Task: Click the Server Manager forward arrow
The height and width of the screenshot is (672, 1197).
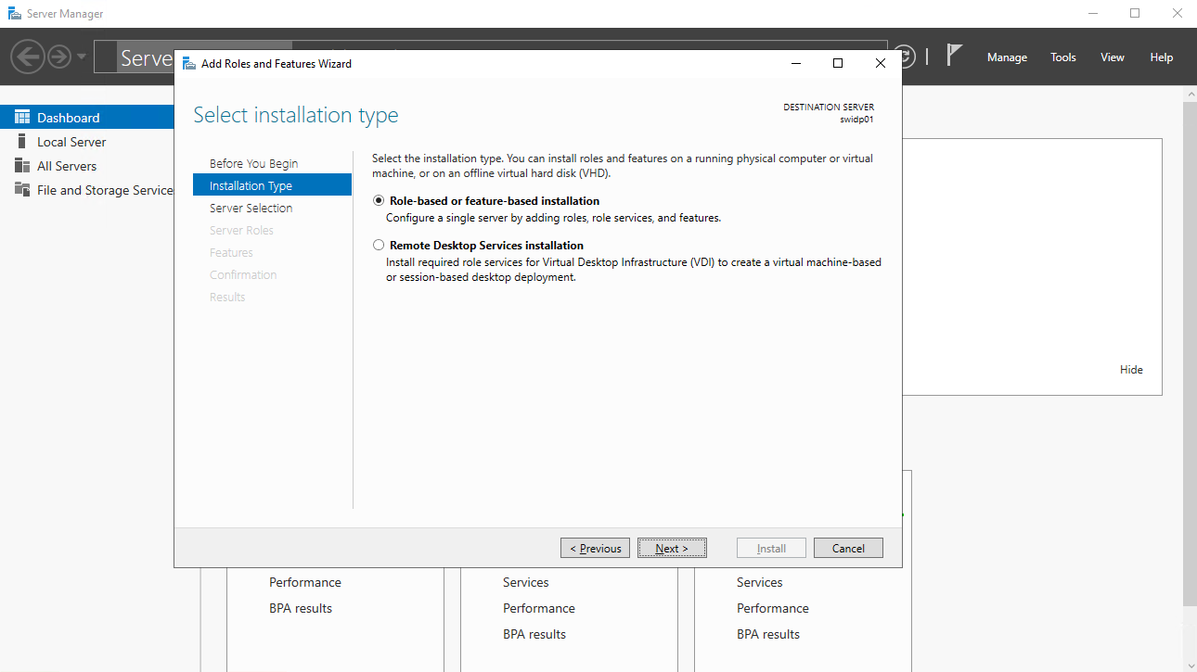Action: (59, 57)
